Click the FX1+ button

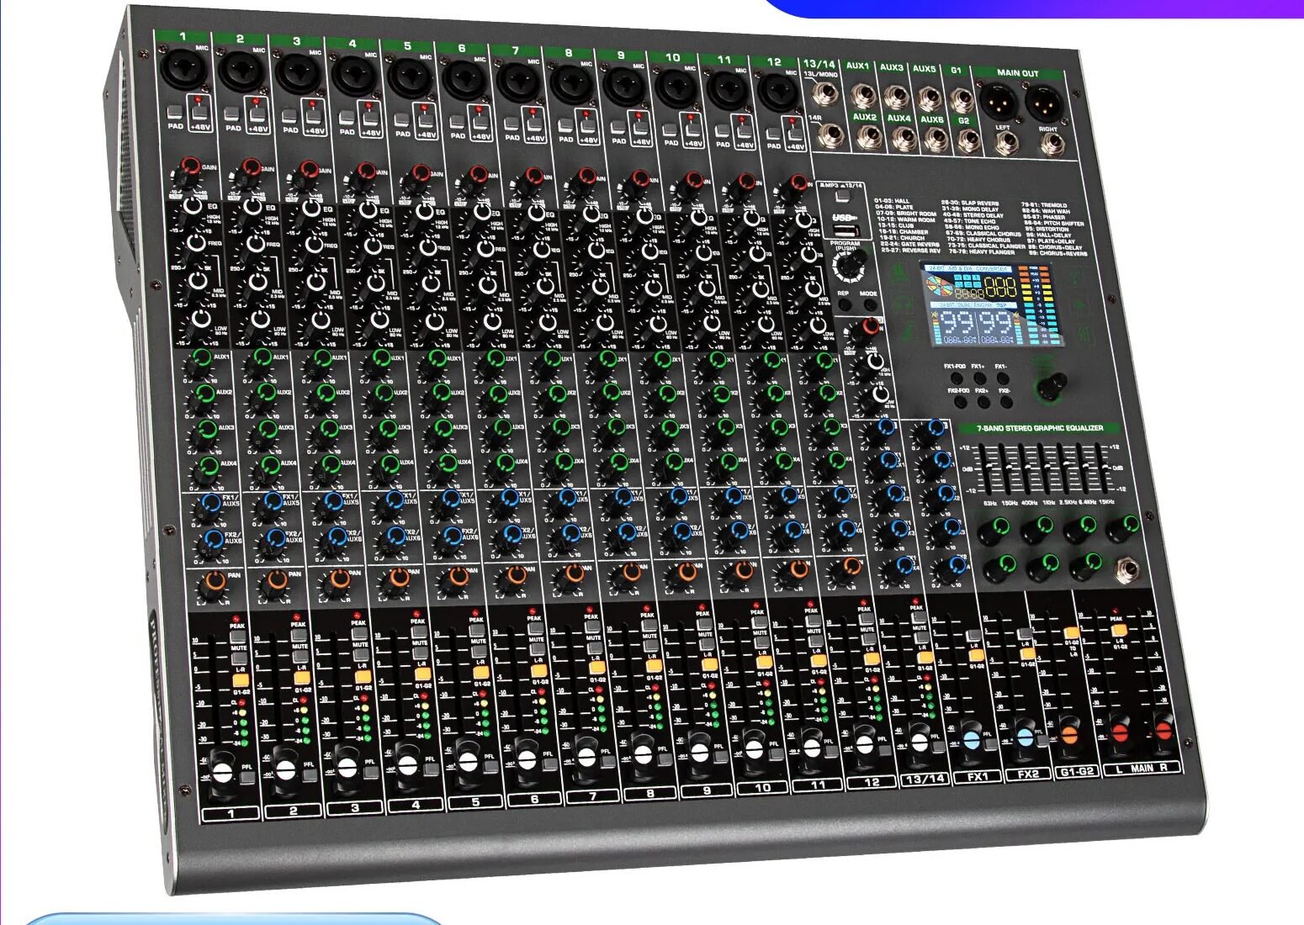[979, 378]
